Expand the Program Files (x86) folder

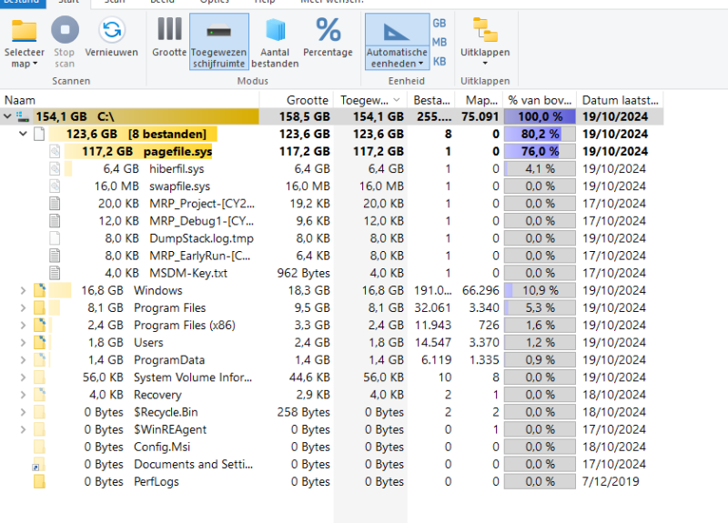coord(24,326)
